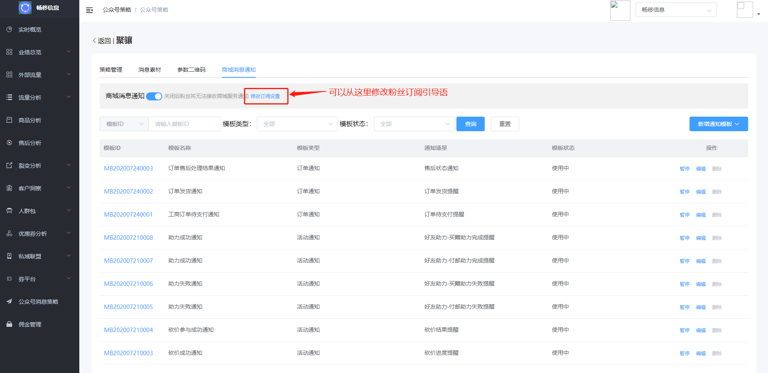This screenshot has height=373, width=768.
Task: Click the 商品分析 icon in sidebar
Action: pyautogui.click(x=9, y=120)
